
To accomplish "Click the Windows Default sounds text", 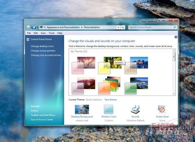I will click(136, 120).
